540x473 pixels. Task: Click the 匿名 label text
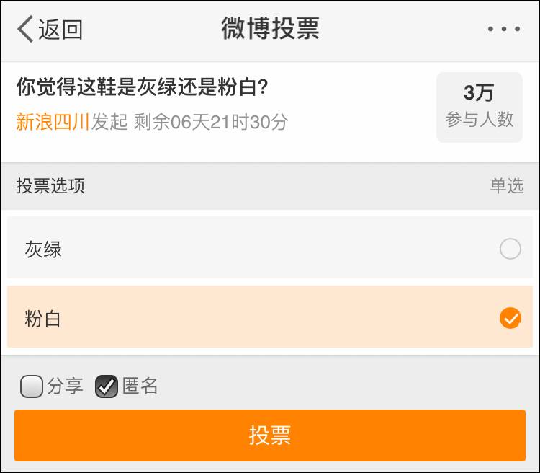click(x=140, y=386)
